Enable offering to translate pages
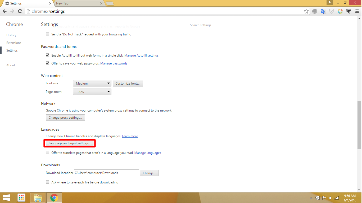Image resolution: width=362 pixels, height=203 pixels. coord(47,152)
